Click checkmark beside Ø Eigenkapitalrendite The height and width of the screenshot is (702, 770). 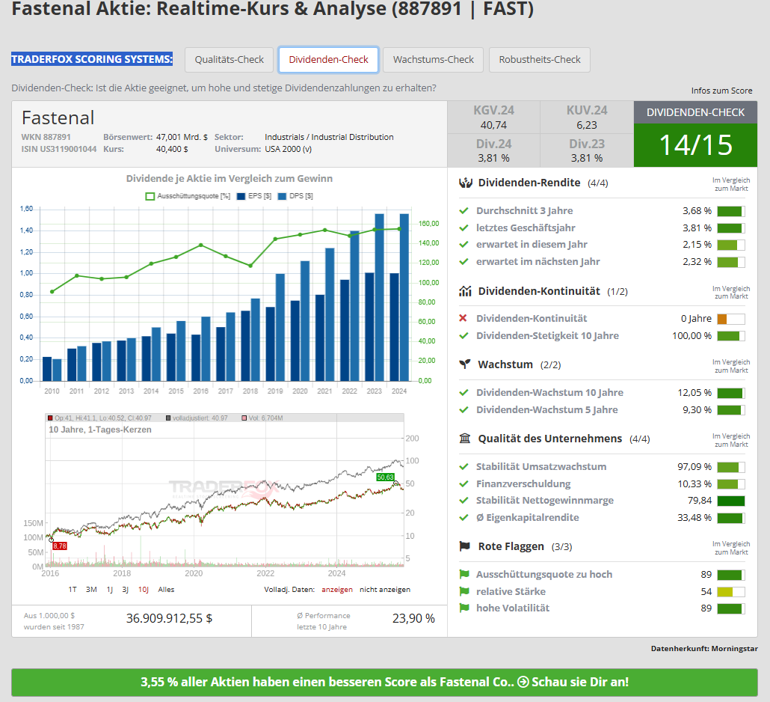[x=463, y=517]
